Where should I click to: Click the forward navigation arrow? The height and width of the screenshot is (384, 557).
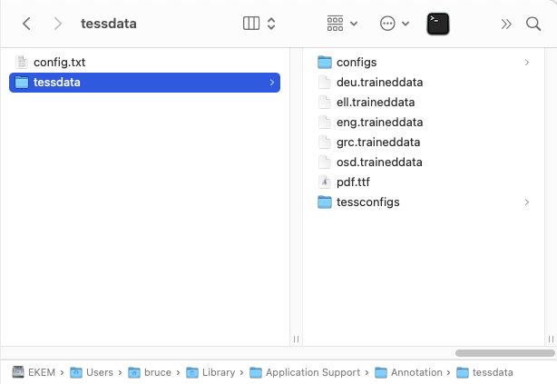58,24
